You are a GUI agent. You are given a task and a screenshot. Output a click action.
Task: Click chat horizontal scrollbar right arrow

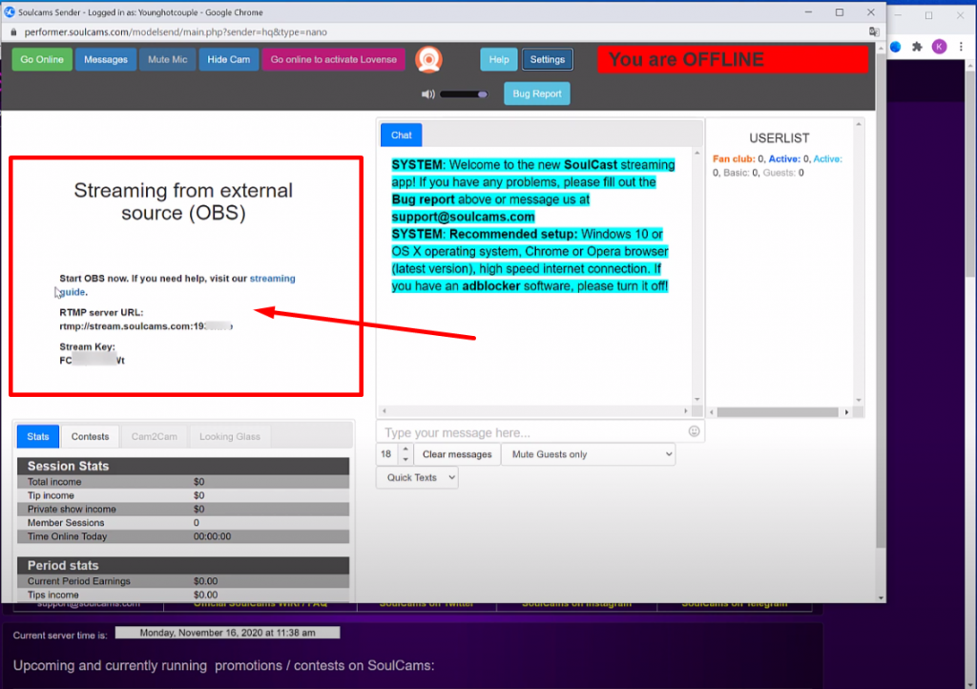tap(685, 411)
